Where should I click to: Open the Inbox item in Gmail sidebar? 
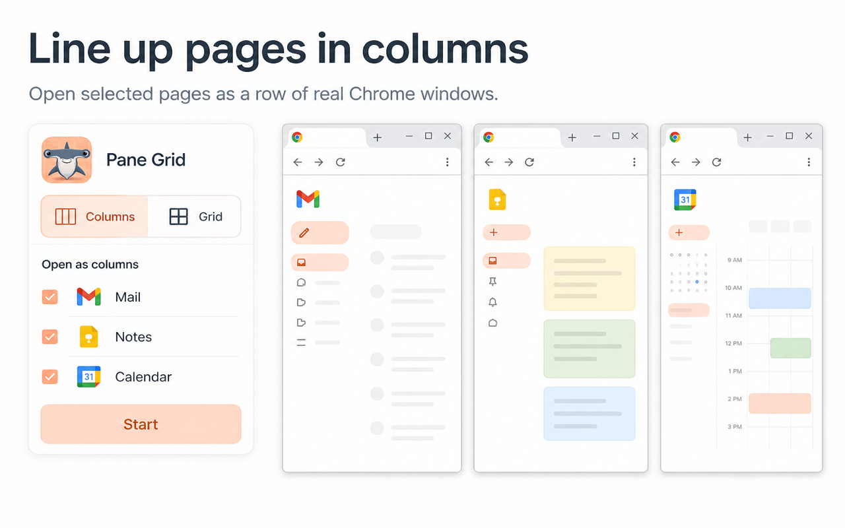(x=320, y=262)
